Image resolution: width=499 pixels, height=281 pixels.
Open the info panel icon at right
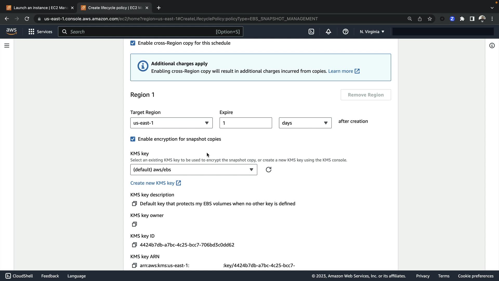coord(492,46)
